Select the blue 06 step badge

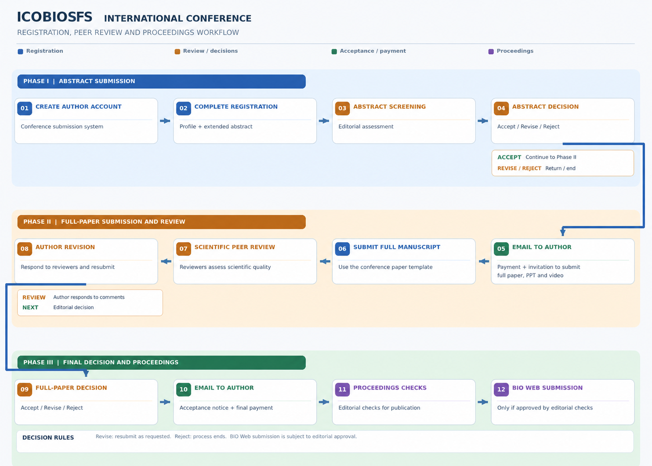(342, 249)
